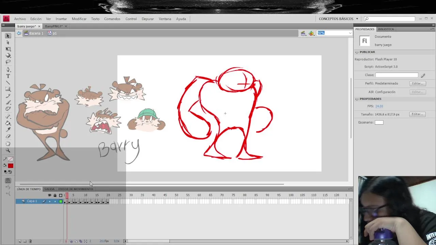Click the Edit Scene clapperboard icon
Screen dimensions: 436x245
click(x=303, y=33)
